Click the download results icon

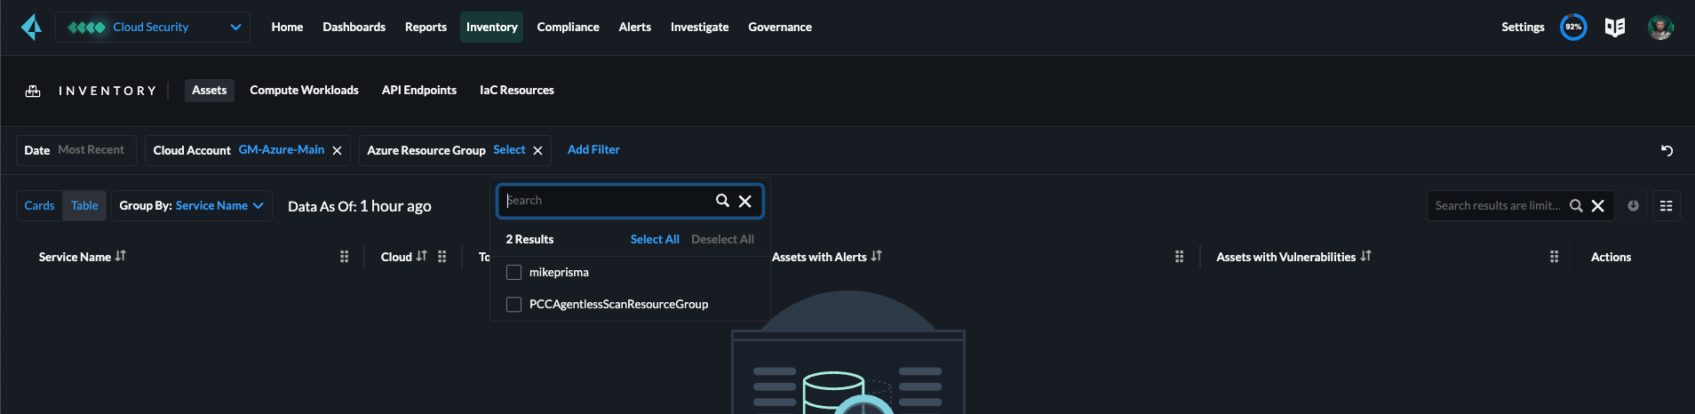click(1633, 206)
